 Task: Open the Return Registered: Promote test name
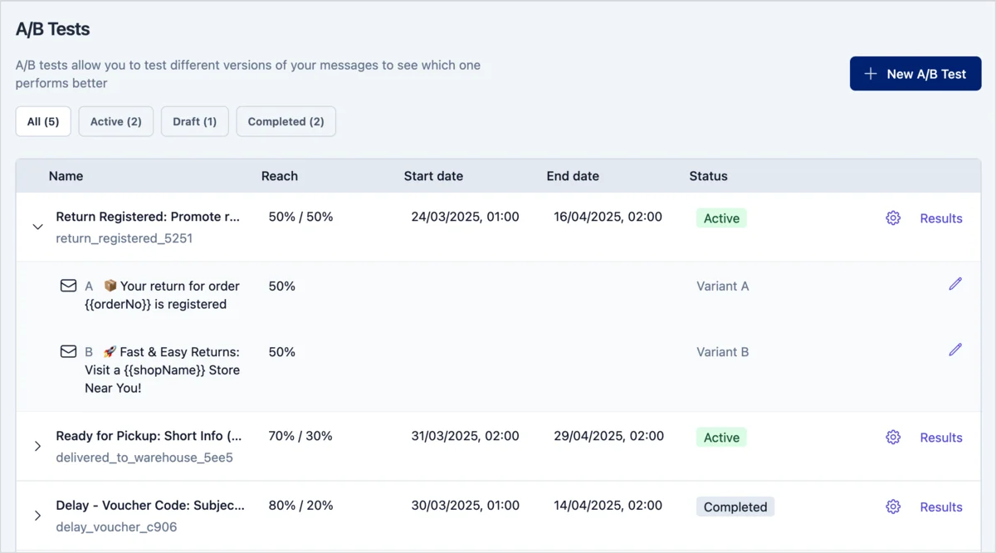[149, 217]
